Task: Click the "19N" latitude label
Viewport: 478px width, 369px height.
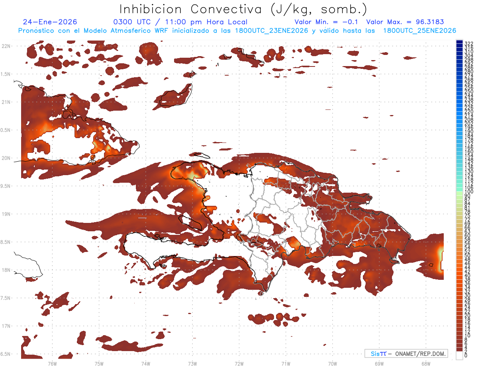Action: (x=6, y=214)
